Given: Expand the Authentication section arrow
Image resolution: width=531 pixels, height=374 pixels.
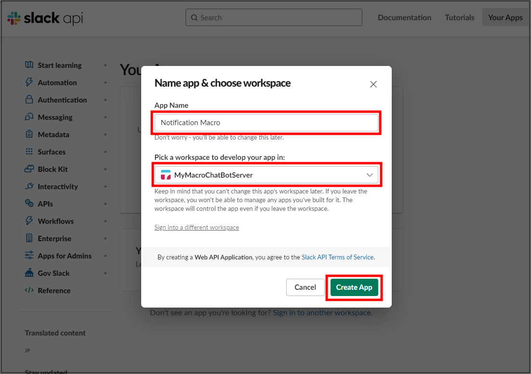Looking at the screenshot, I should coord(106,100).
